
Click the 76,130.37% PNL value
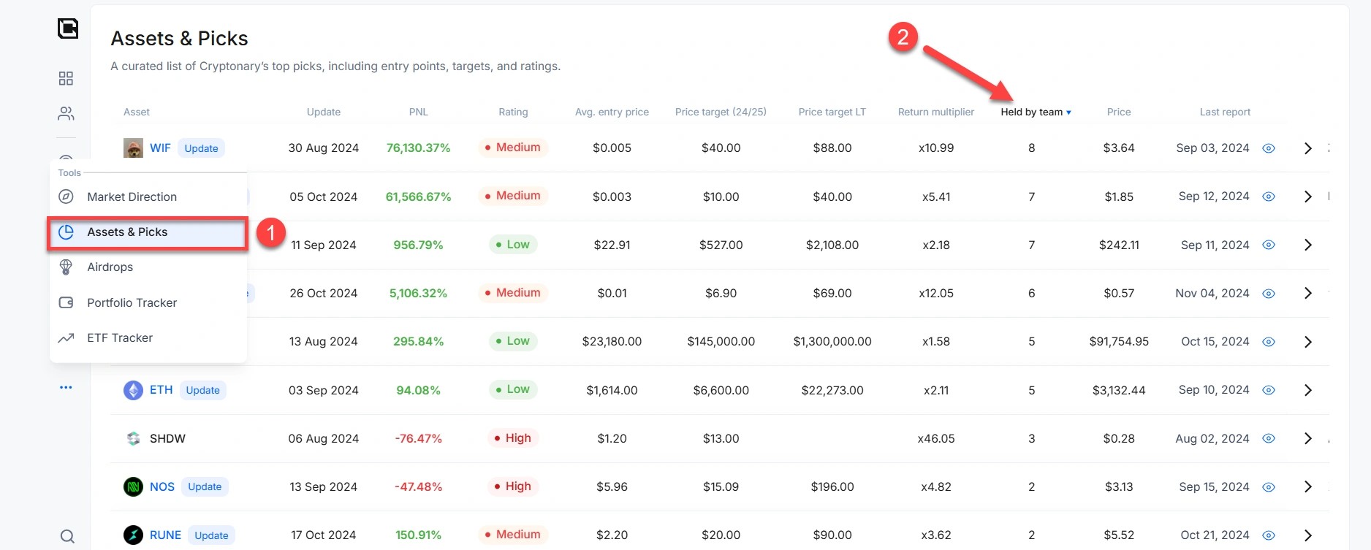pyautogui.click(x=419, y=148)
